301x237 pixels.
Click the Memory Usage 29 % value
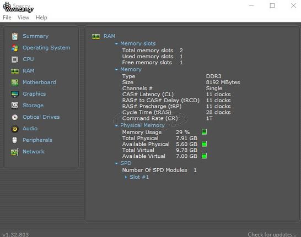(x=183, y=132)
